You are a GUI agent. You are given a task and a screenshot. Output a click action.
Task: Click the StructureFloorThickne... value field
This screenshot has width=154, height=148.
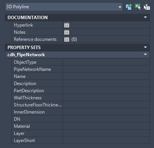click(106, 105)
